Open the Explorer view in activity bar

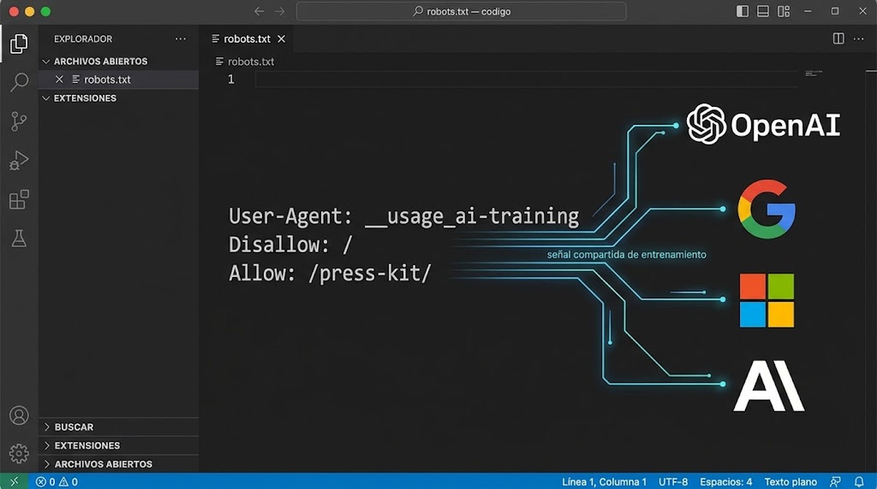(x=19, y=44)
